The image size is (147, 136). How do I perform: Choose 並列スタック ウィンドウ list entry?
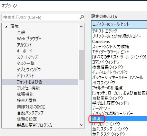pos(119,129)
